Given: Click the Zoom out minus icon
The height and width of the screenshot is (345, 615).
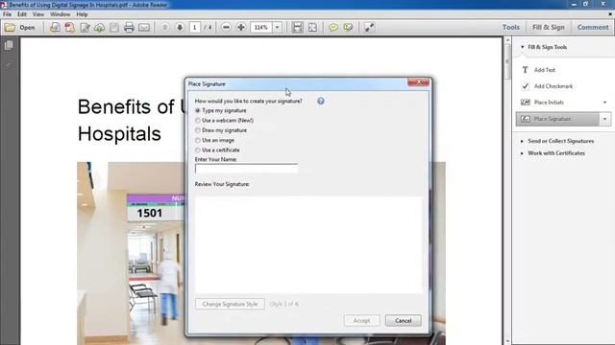Looking at the screenshot, I should [226, 28].
